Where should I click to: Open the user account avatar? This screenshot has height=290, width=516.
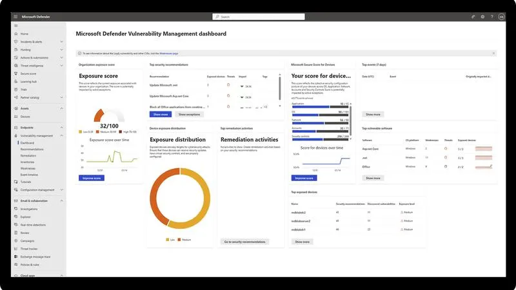click(x=501, y=17)
